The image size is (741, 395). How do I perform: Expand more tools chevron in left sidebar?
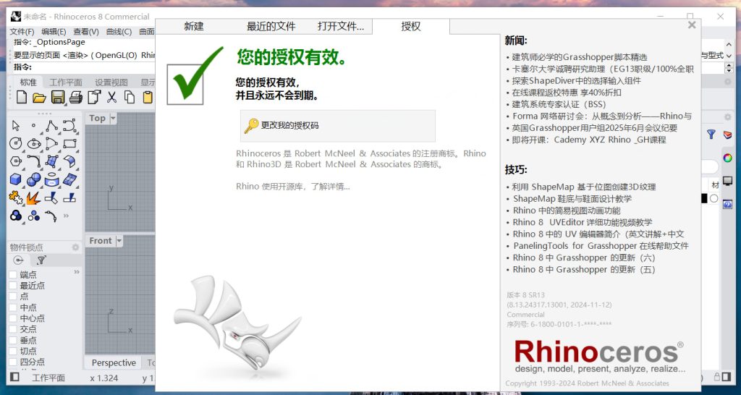(66, 216)
